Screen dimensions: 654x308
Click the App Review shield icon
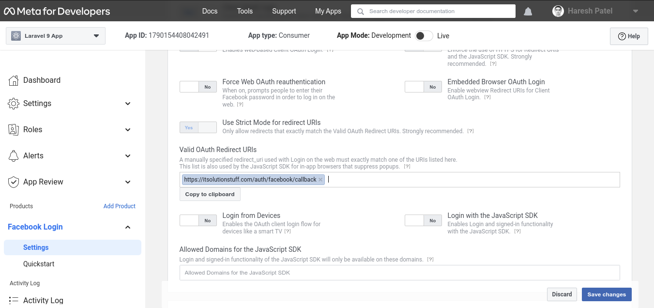[14, 182]
